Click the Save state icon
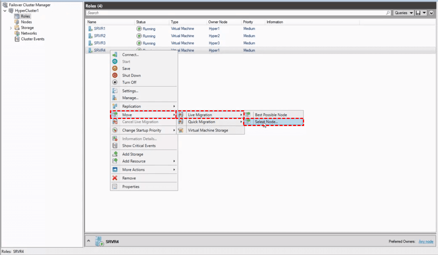438x255 pixels. [115, 68]
